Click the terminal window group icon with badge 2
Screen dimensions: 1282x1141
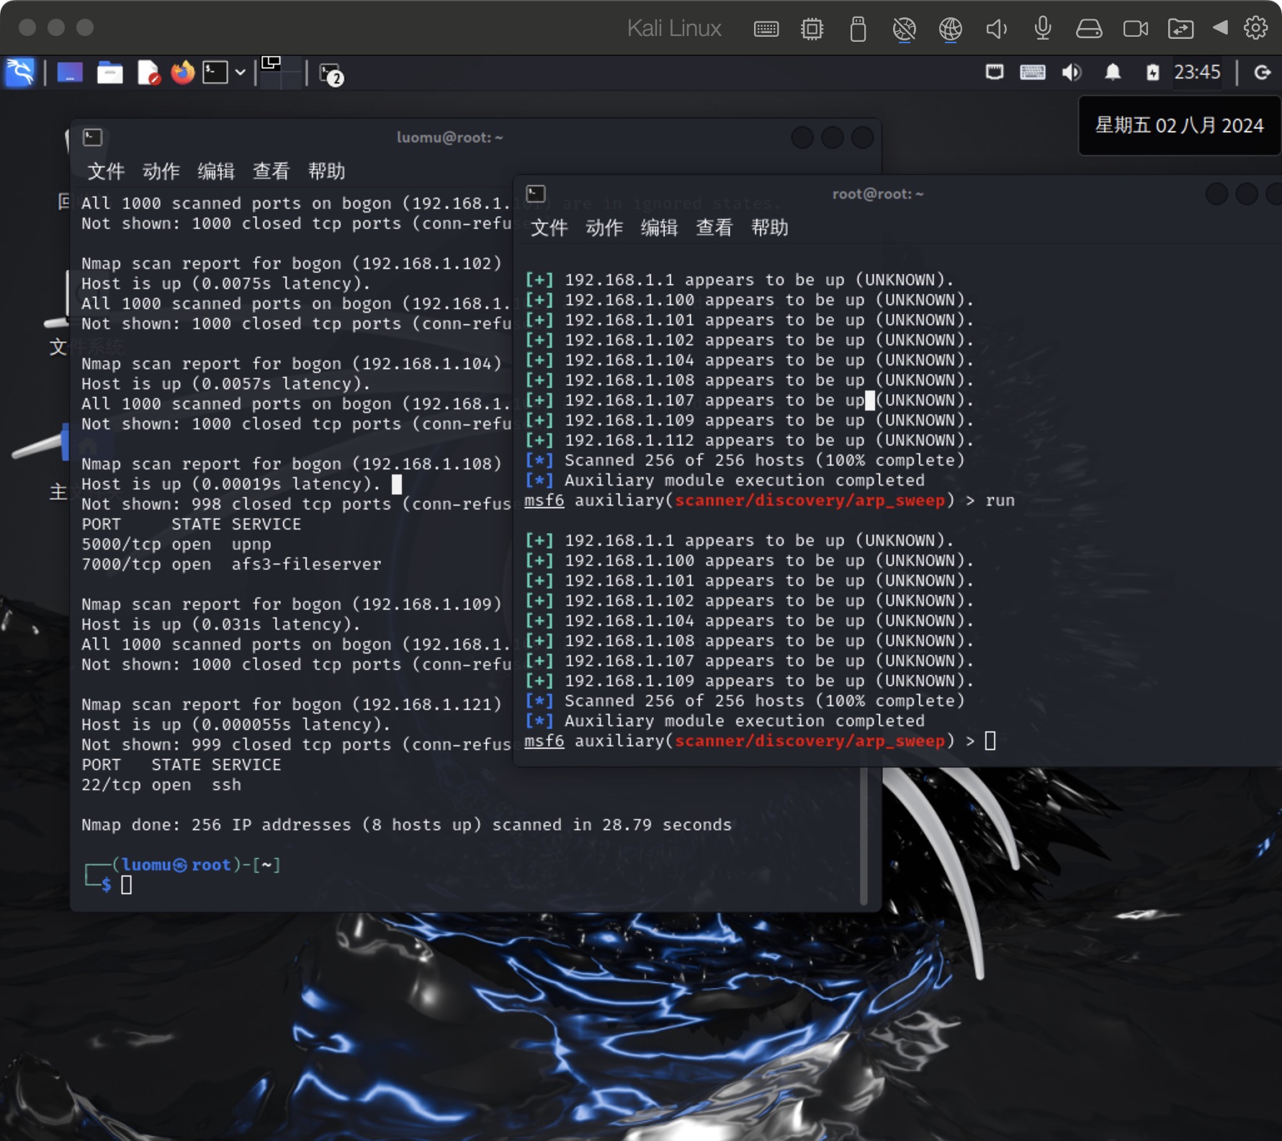coord(331,74)
